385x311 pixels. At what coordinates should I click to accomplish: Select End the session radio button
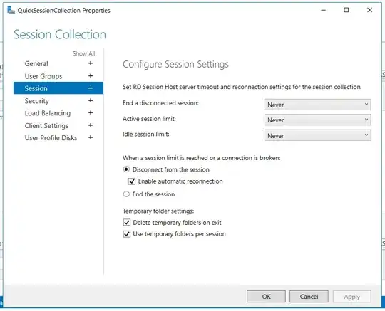click(126, 194)
